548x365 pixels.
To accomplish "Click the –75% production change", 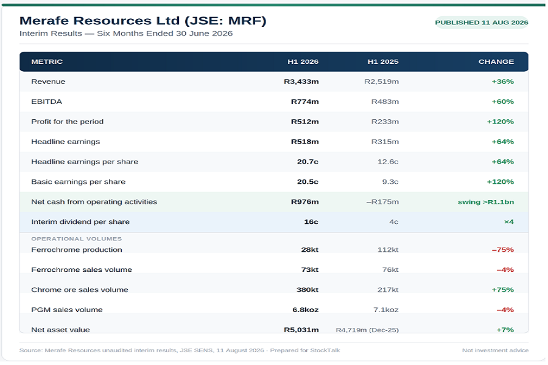I will click(x=503, y=250).
